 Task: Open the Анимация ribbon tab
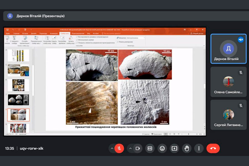pyautogui.click(x=53, y=33)
